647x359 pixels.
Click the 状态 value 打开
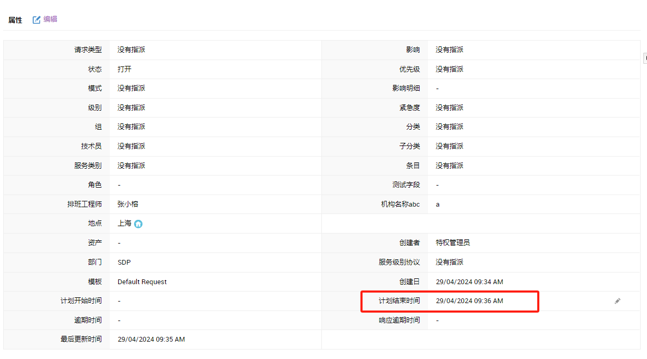coord(125,69)
